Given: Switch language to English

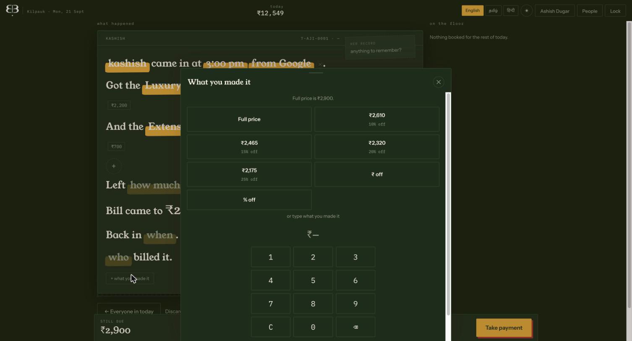Looking at the screenshot, I should click(x=473, y=10).
